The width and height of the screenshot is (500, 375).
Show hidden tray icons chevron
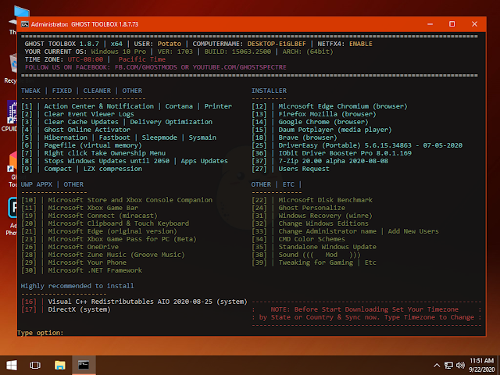tap(437, 365)
